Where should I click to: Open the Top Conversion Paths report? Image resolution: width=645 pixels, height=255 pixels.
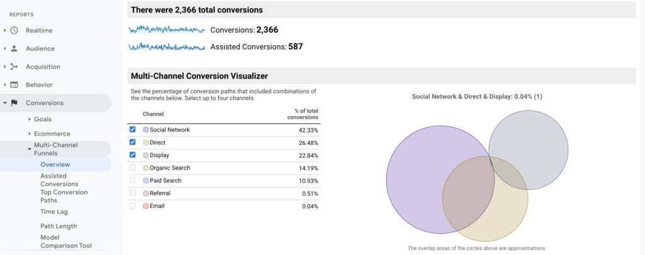tap(64, 197)
